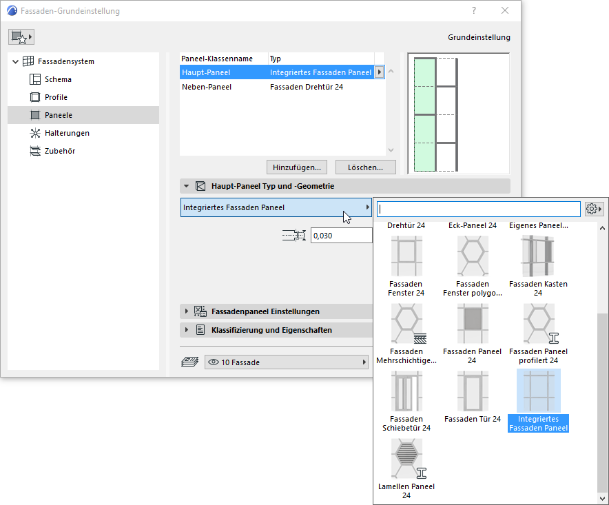
Task: Click the panel thickness icon
Action: 294,236
